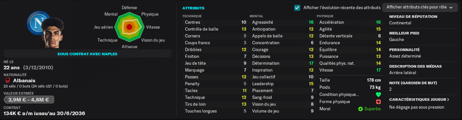
Task: Click the attribute radar polygon chart
Action: [129, 27]
